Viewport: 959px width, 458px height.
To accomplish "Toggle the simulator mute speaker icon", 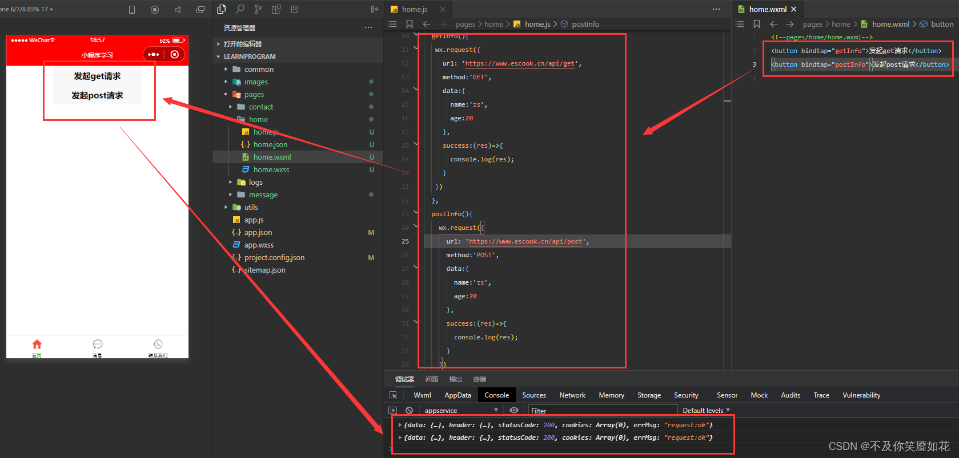I will [178, 10].
